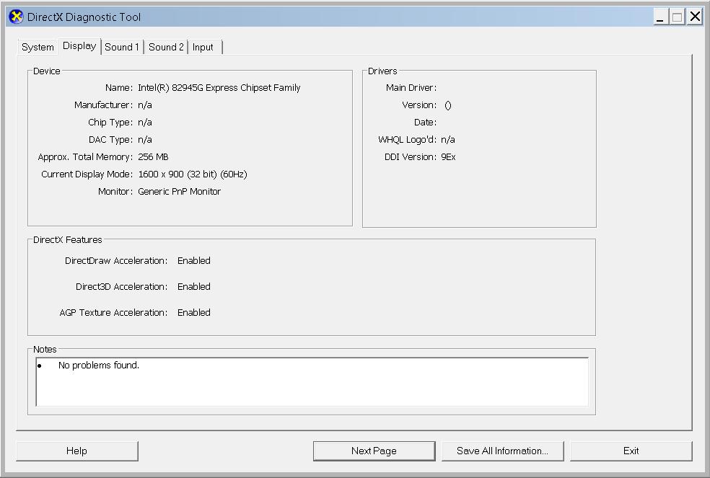Click the Chip Type 'n/a' value
The image size is (710, 478).
[145, 123]
